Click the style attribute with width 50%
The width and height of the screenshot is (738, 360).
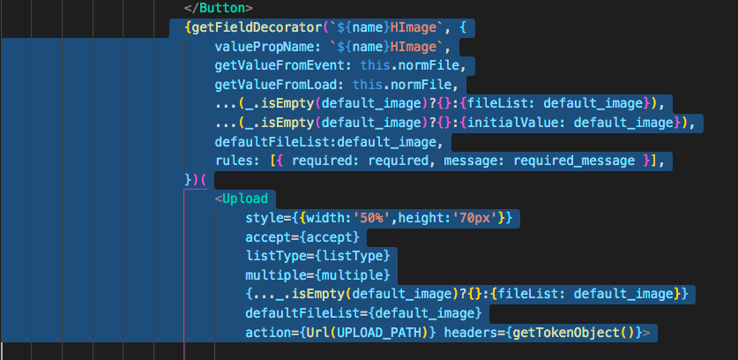pos(378,218)
